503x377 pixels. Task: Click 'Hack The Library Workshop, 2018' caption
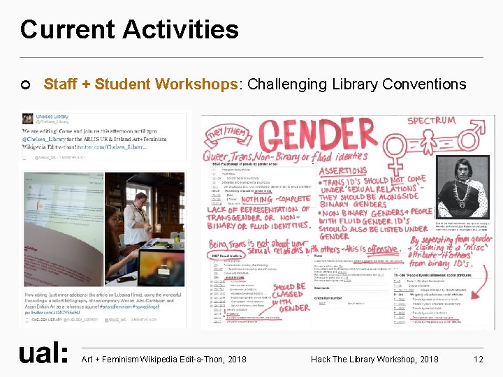pyautogui.click(x=374, y=360)
